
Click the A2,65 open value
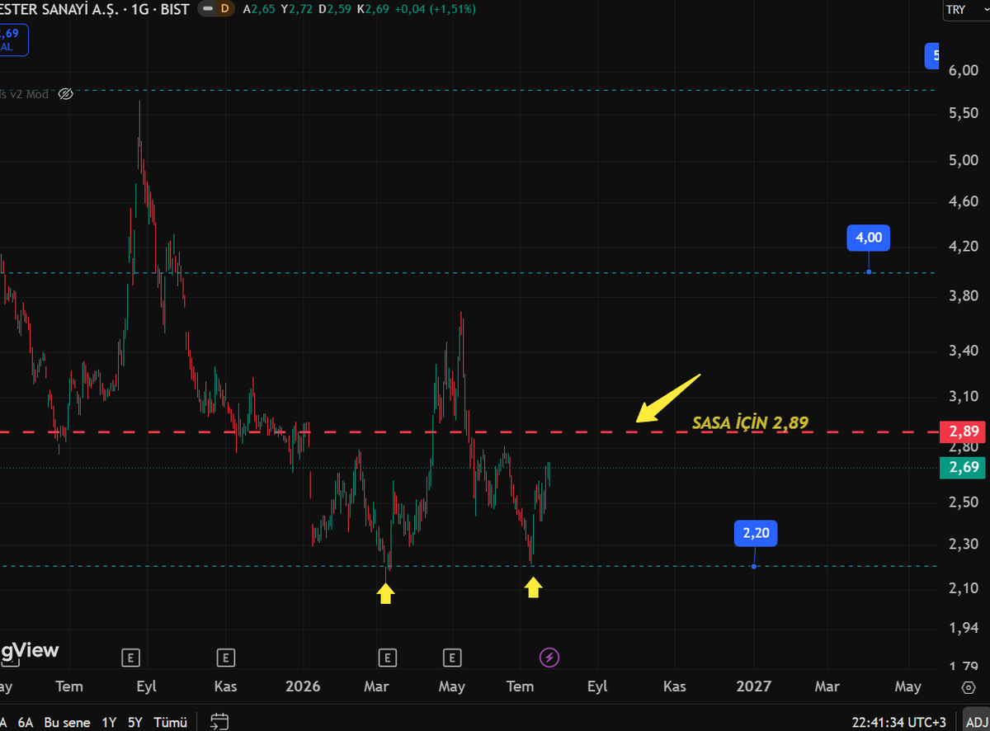(260, 10)
